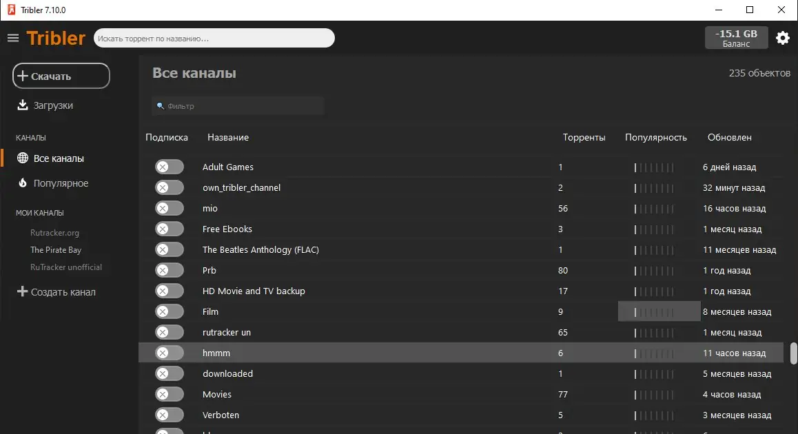
Task: Click the plus icon beside Создать канал
Action: click(22, 291)
